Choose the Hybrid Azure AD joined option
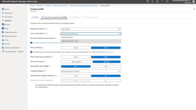Screen dimensions: 196x110 (x=91, y=41)
